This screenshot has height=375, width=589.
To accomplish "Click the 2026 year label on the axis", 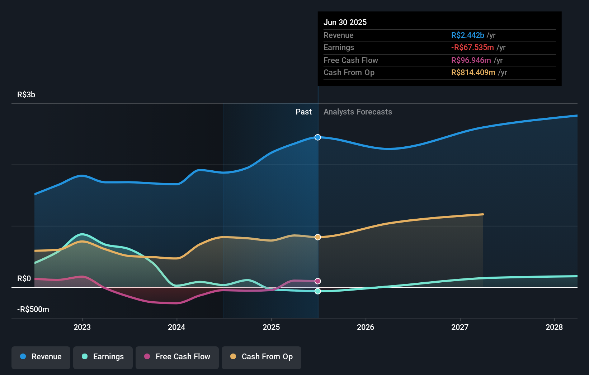I will tap(366, 327).
